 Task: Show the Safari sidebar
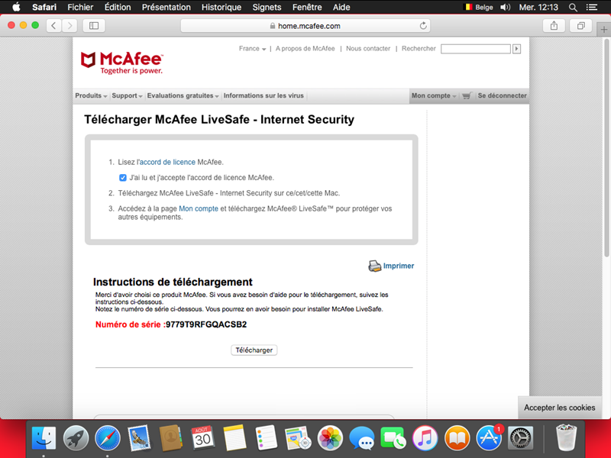[x=94, y=26]
